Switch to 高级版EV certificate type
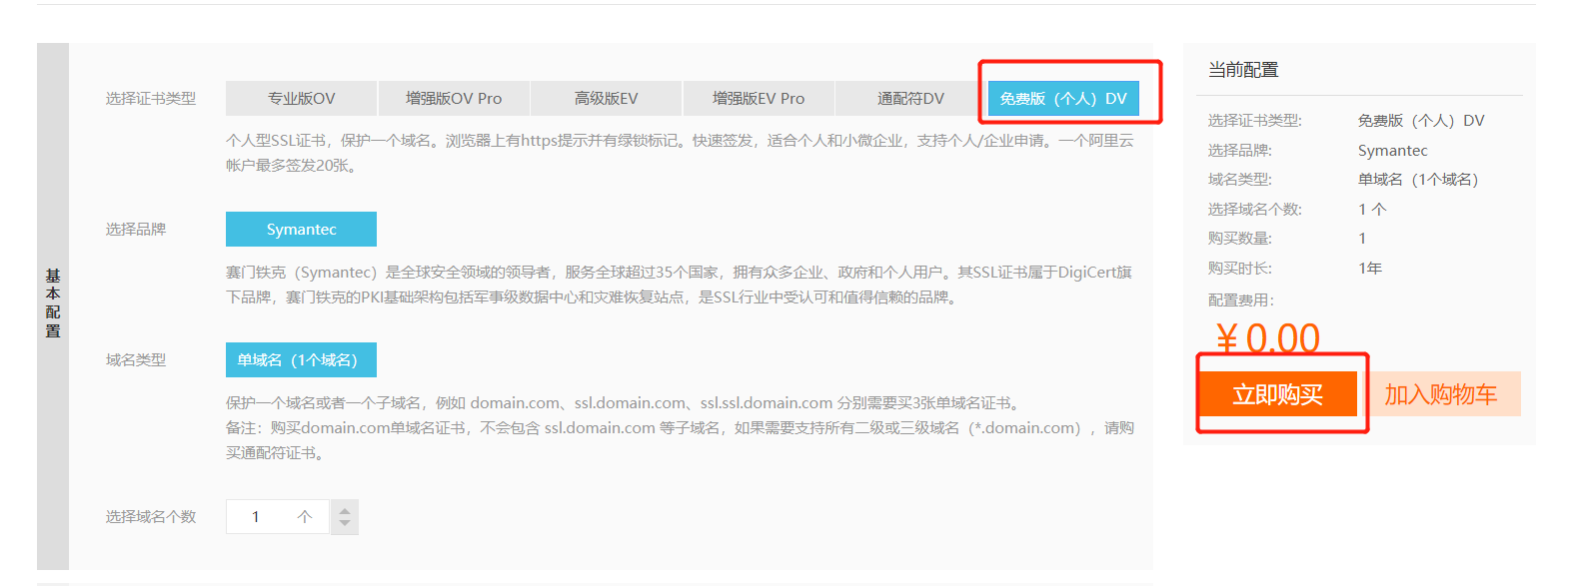This screenshot has width=1578, height=586. 606,99
